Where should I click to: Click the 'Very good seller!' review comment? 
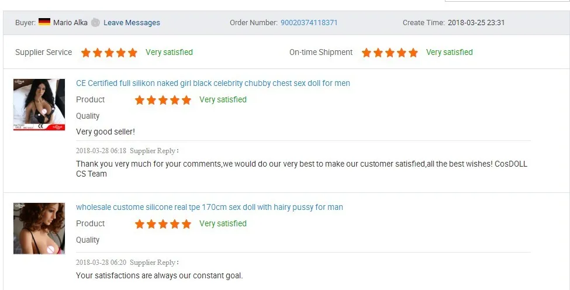click(105, 132)
